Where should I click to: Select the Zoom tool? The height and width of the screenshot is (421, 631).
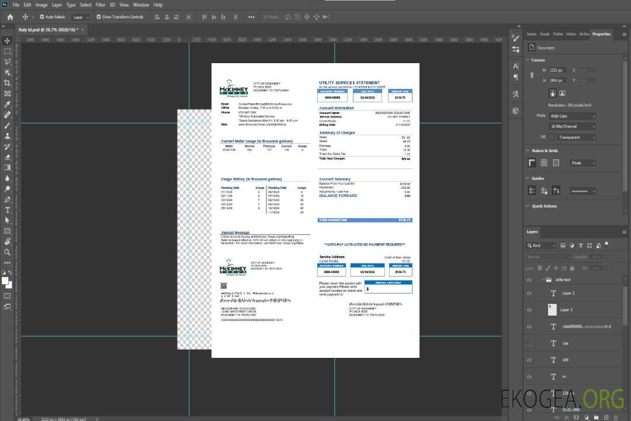click(8, 252)
